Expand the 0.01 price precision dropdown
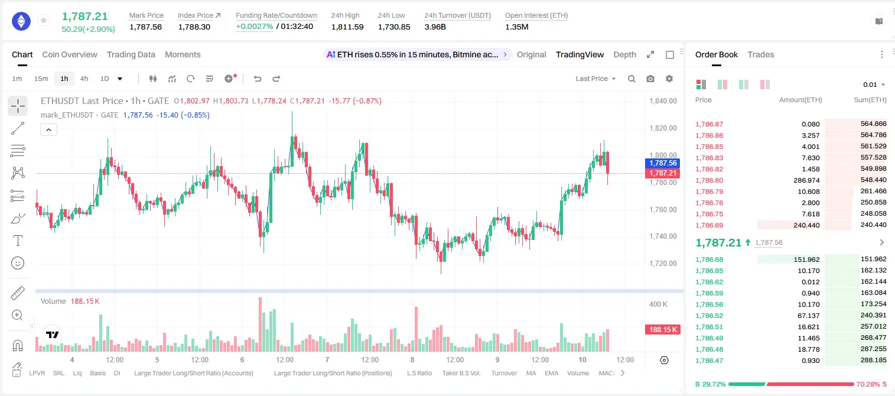This screenshot has width=895, height=396. coord(874,85)
